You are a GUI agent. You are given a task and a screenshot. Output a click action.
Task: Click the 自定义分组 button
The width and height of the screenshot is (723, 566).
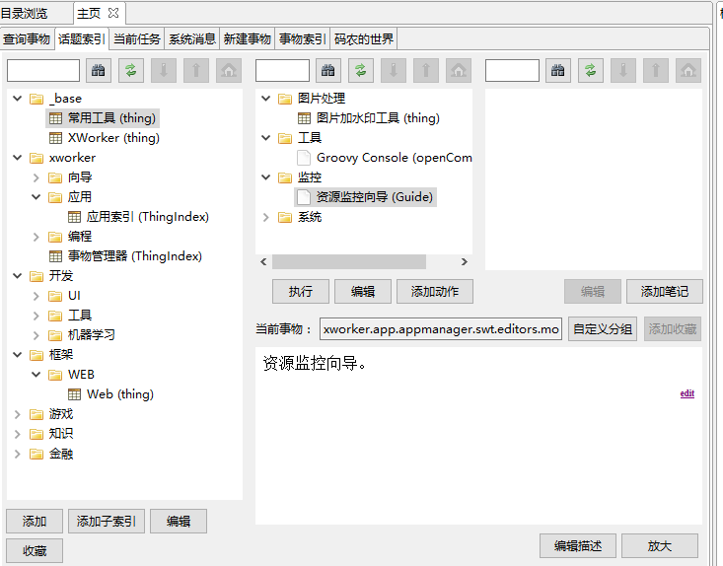coord(603,328)
